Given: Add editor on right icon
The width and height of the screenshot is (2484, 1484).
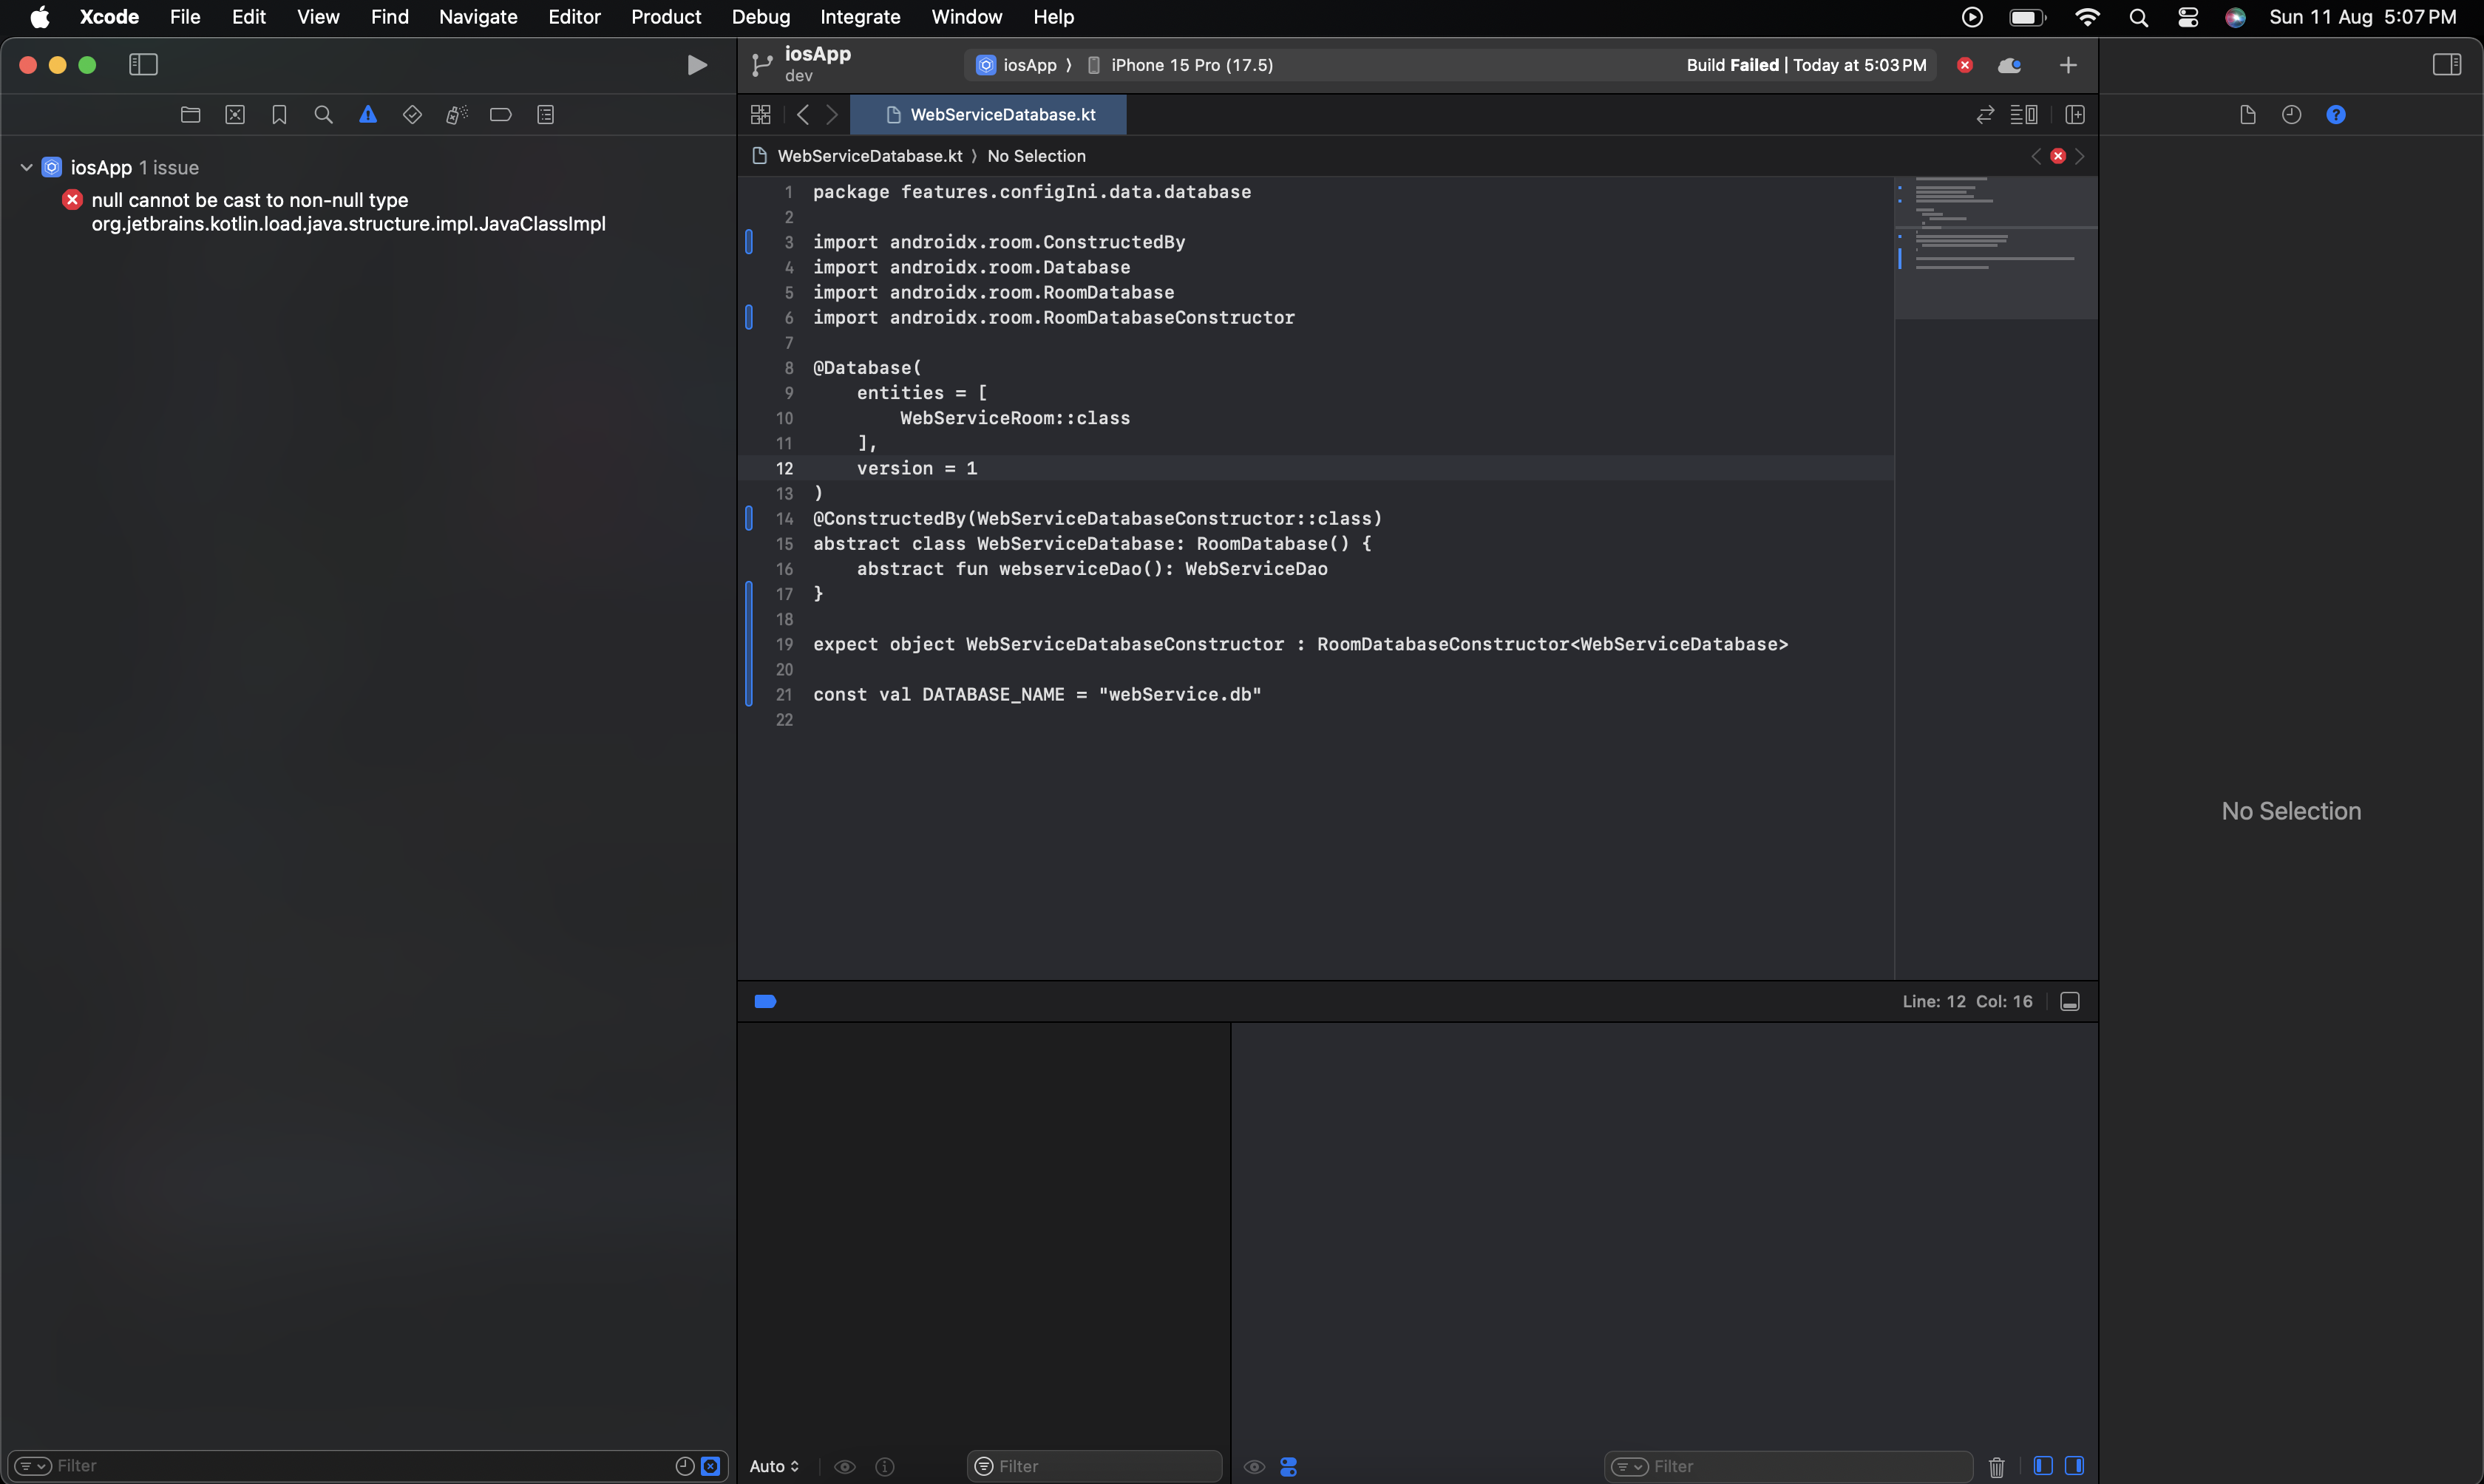Looking at the screenshot, I should click(2075, 115).
